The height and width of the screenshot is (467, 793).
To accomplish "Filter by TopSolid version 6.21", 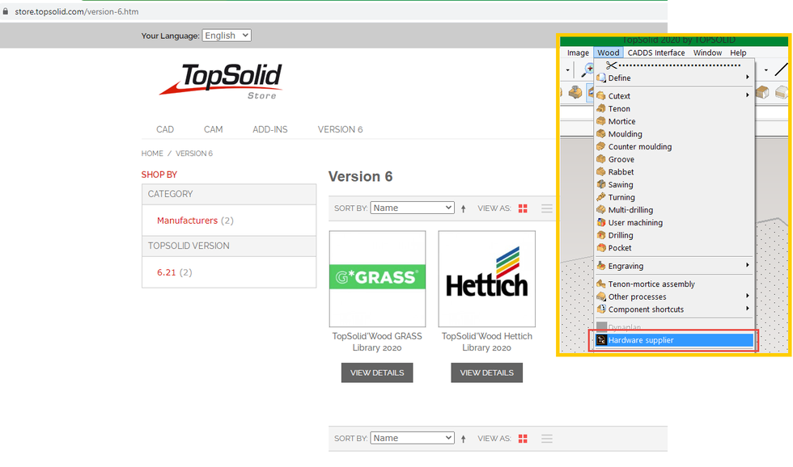I will click(x=167, y=272).
